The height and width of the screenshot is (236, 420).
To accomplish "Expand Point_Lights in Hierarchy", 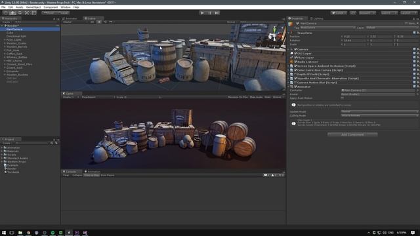I will point(5,39).
